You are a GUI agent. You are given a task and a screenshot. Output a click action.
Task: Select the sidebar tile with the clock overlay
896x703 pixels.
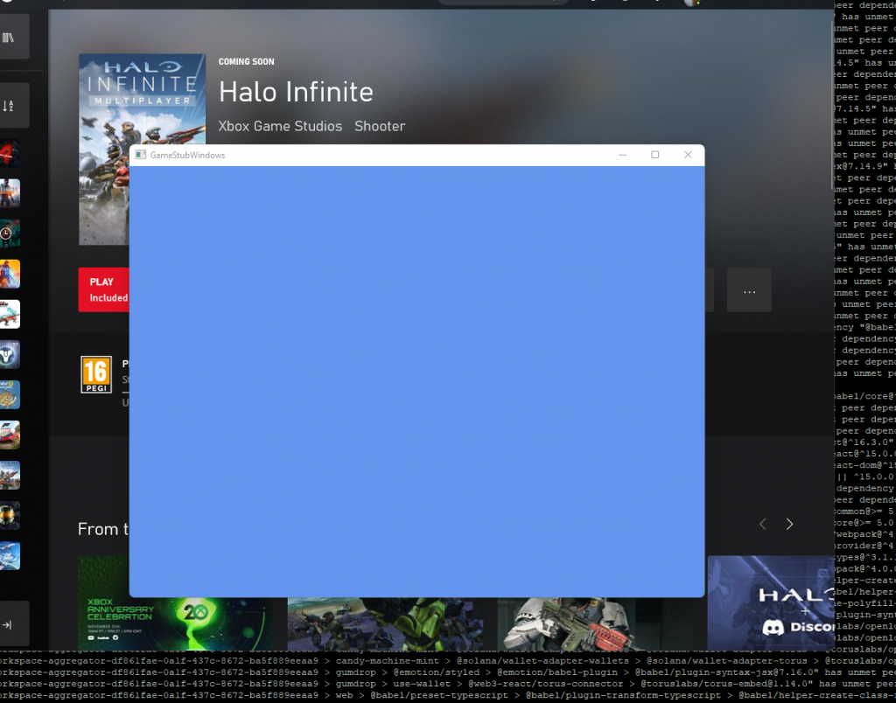(x=10, y=233)
